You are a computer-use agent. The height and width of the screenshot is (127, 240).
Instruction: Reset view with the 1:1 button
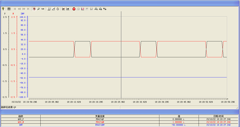(43, 9)
